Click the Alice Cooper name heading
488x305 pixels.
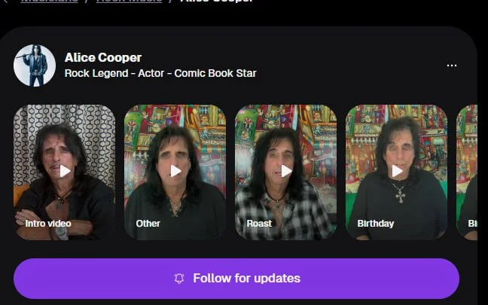[x=103, y=57]
